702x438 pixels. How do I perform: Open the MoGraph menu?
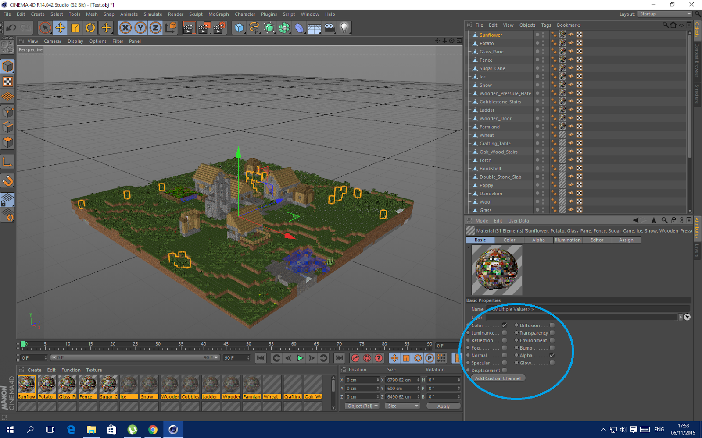tap(218, 14)
